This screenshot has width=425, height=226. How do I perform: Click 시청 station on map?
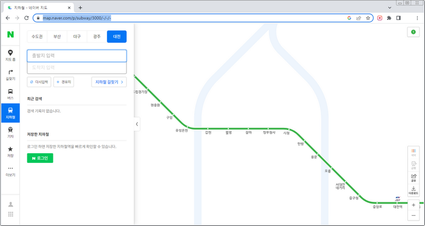coord(287,133)
